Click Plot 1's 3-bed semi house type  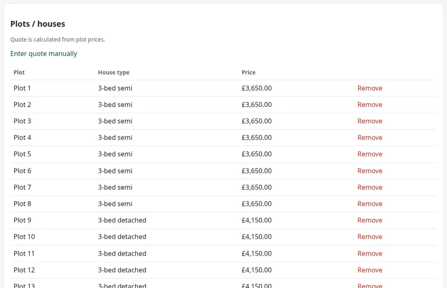pos(115,88)
